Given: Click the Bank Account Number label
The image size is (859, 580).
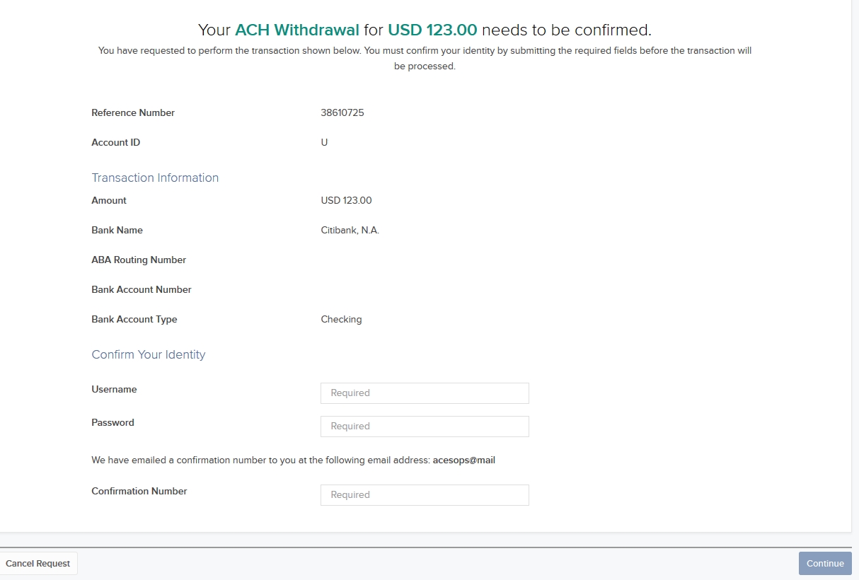Looking at the screenshot, I should 142,290.
